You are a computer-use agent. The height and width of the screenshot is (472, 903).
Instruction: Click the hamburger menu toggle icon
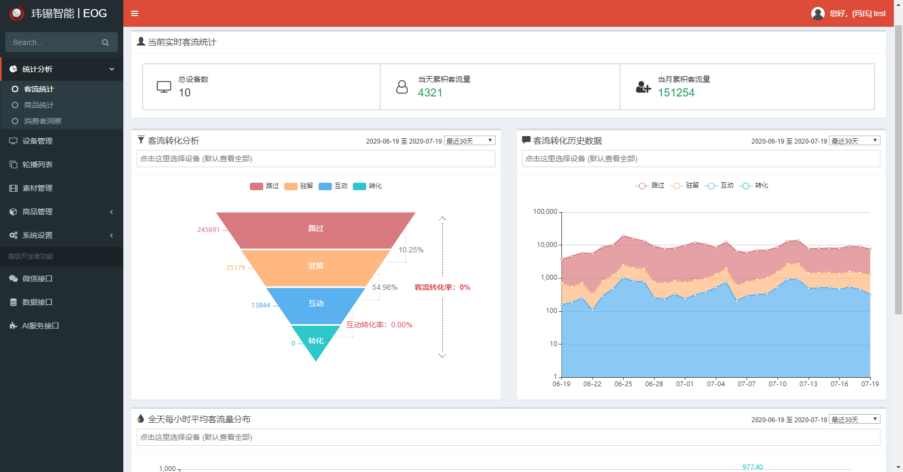point(135,13)
